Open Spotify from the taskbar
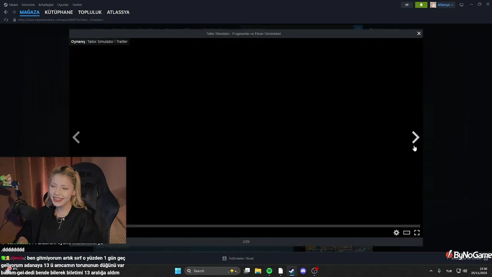 (269, 271)
